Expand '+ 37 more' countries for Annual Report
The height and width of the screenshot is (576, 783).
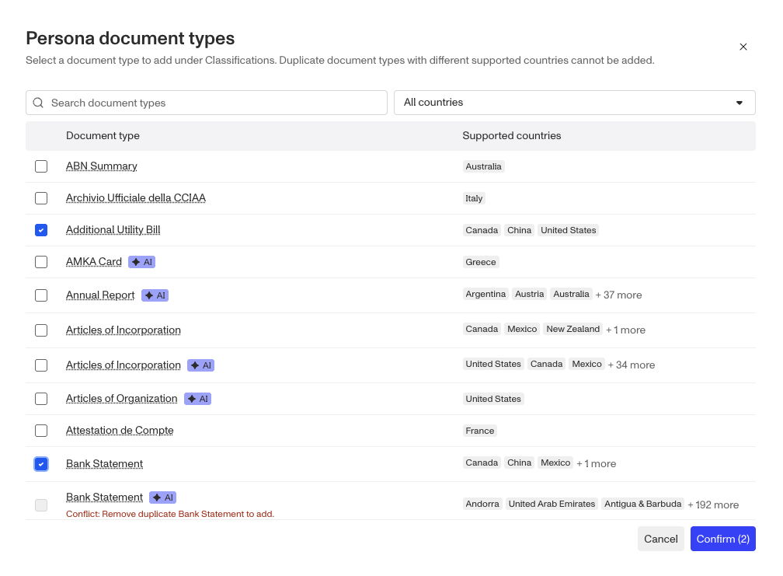(618, 295)
